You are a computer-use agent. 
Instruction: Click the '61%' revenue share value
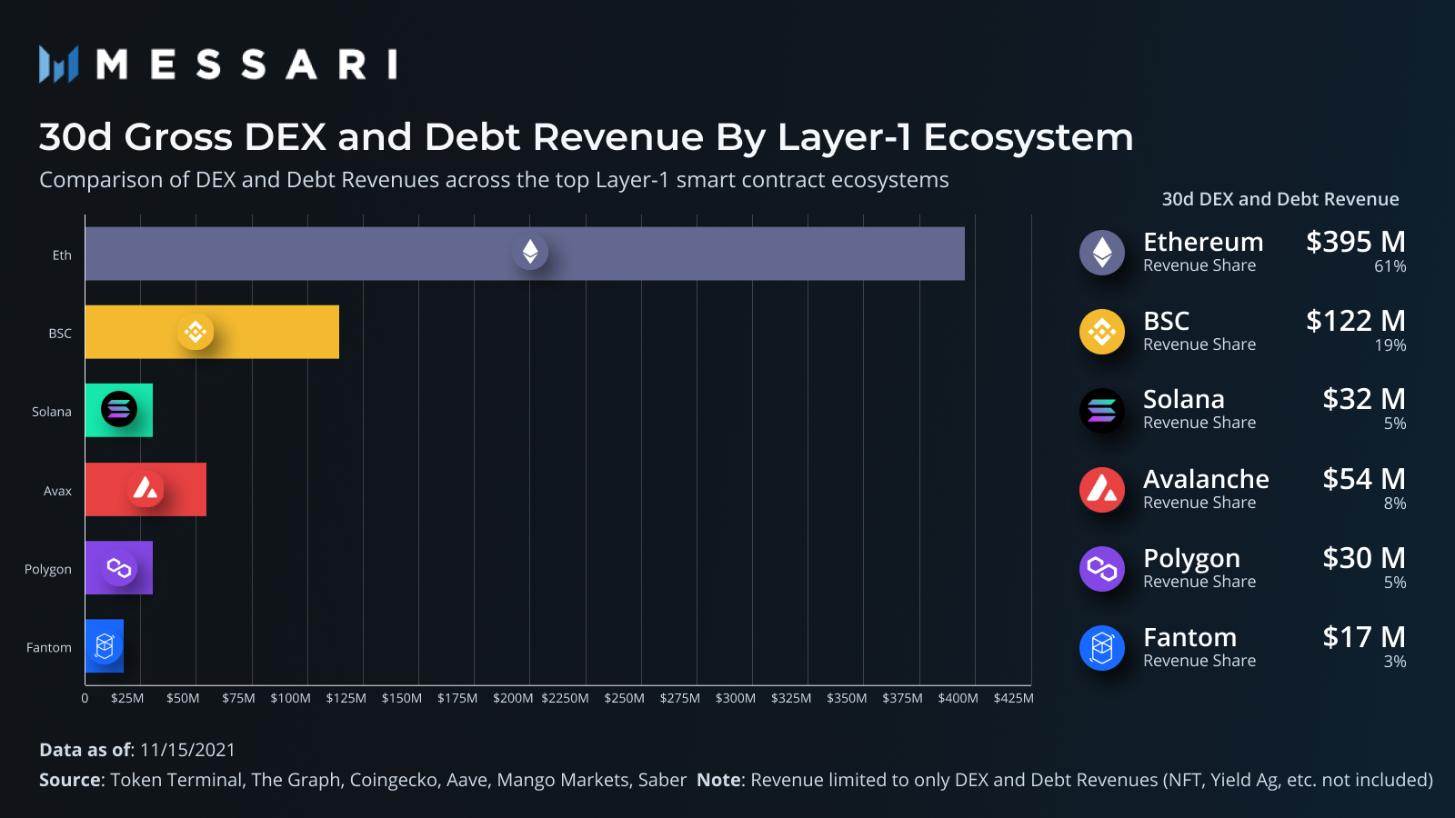tap(1390, 266)
